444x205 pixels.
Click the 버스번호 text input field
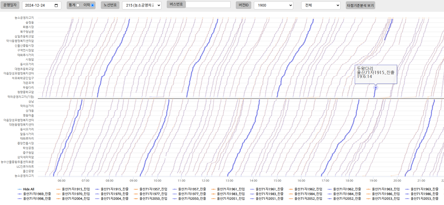point(208,5)
